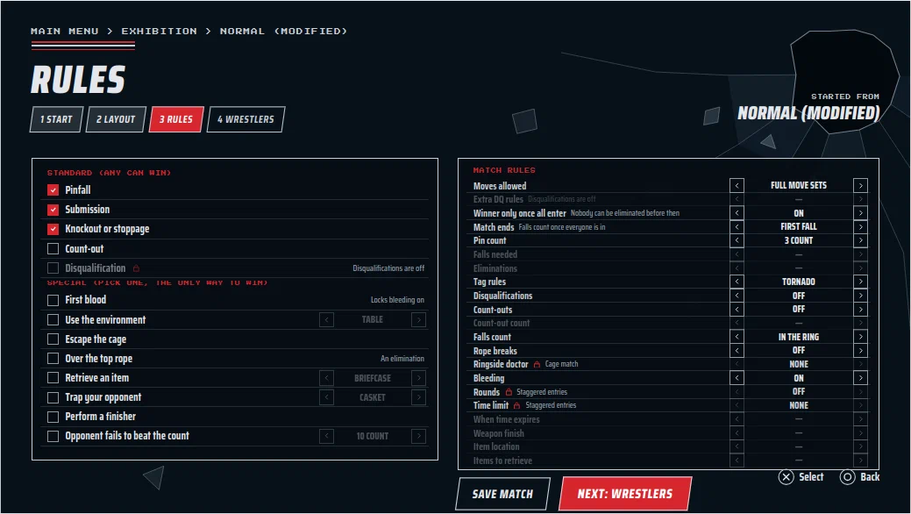Screen dimensions: 911x514
Task: Click left arrow of Rope breaks row
Action: 737,351
